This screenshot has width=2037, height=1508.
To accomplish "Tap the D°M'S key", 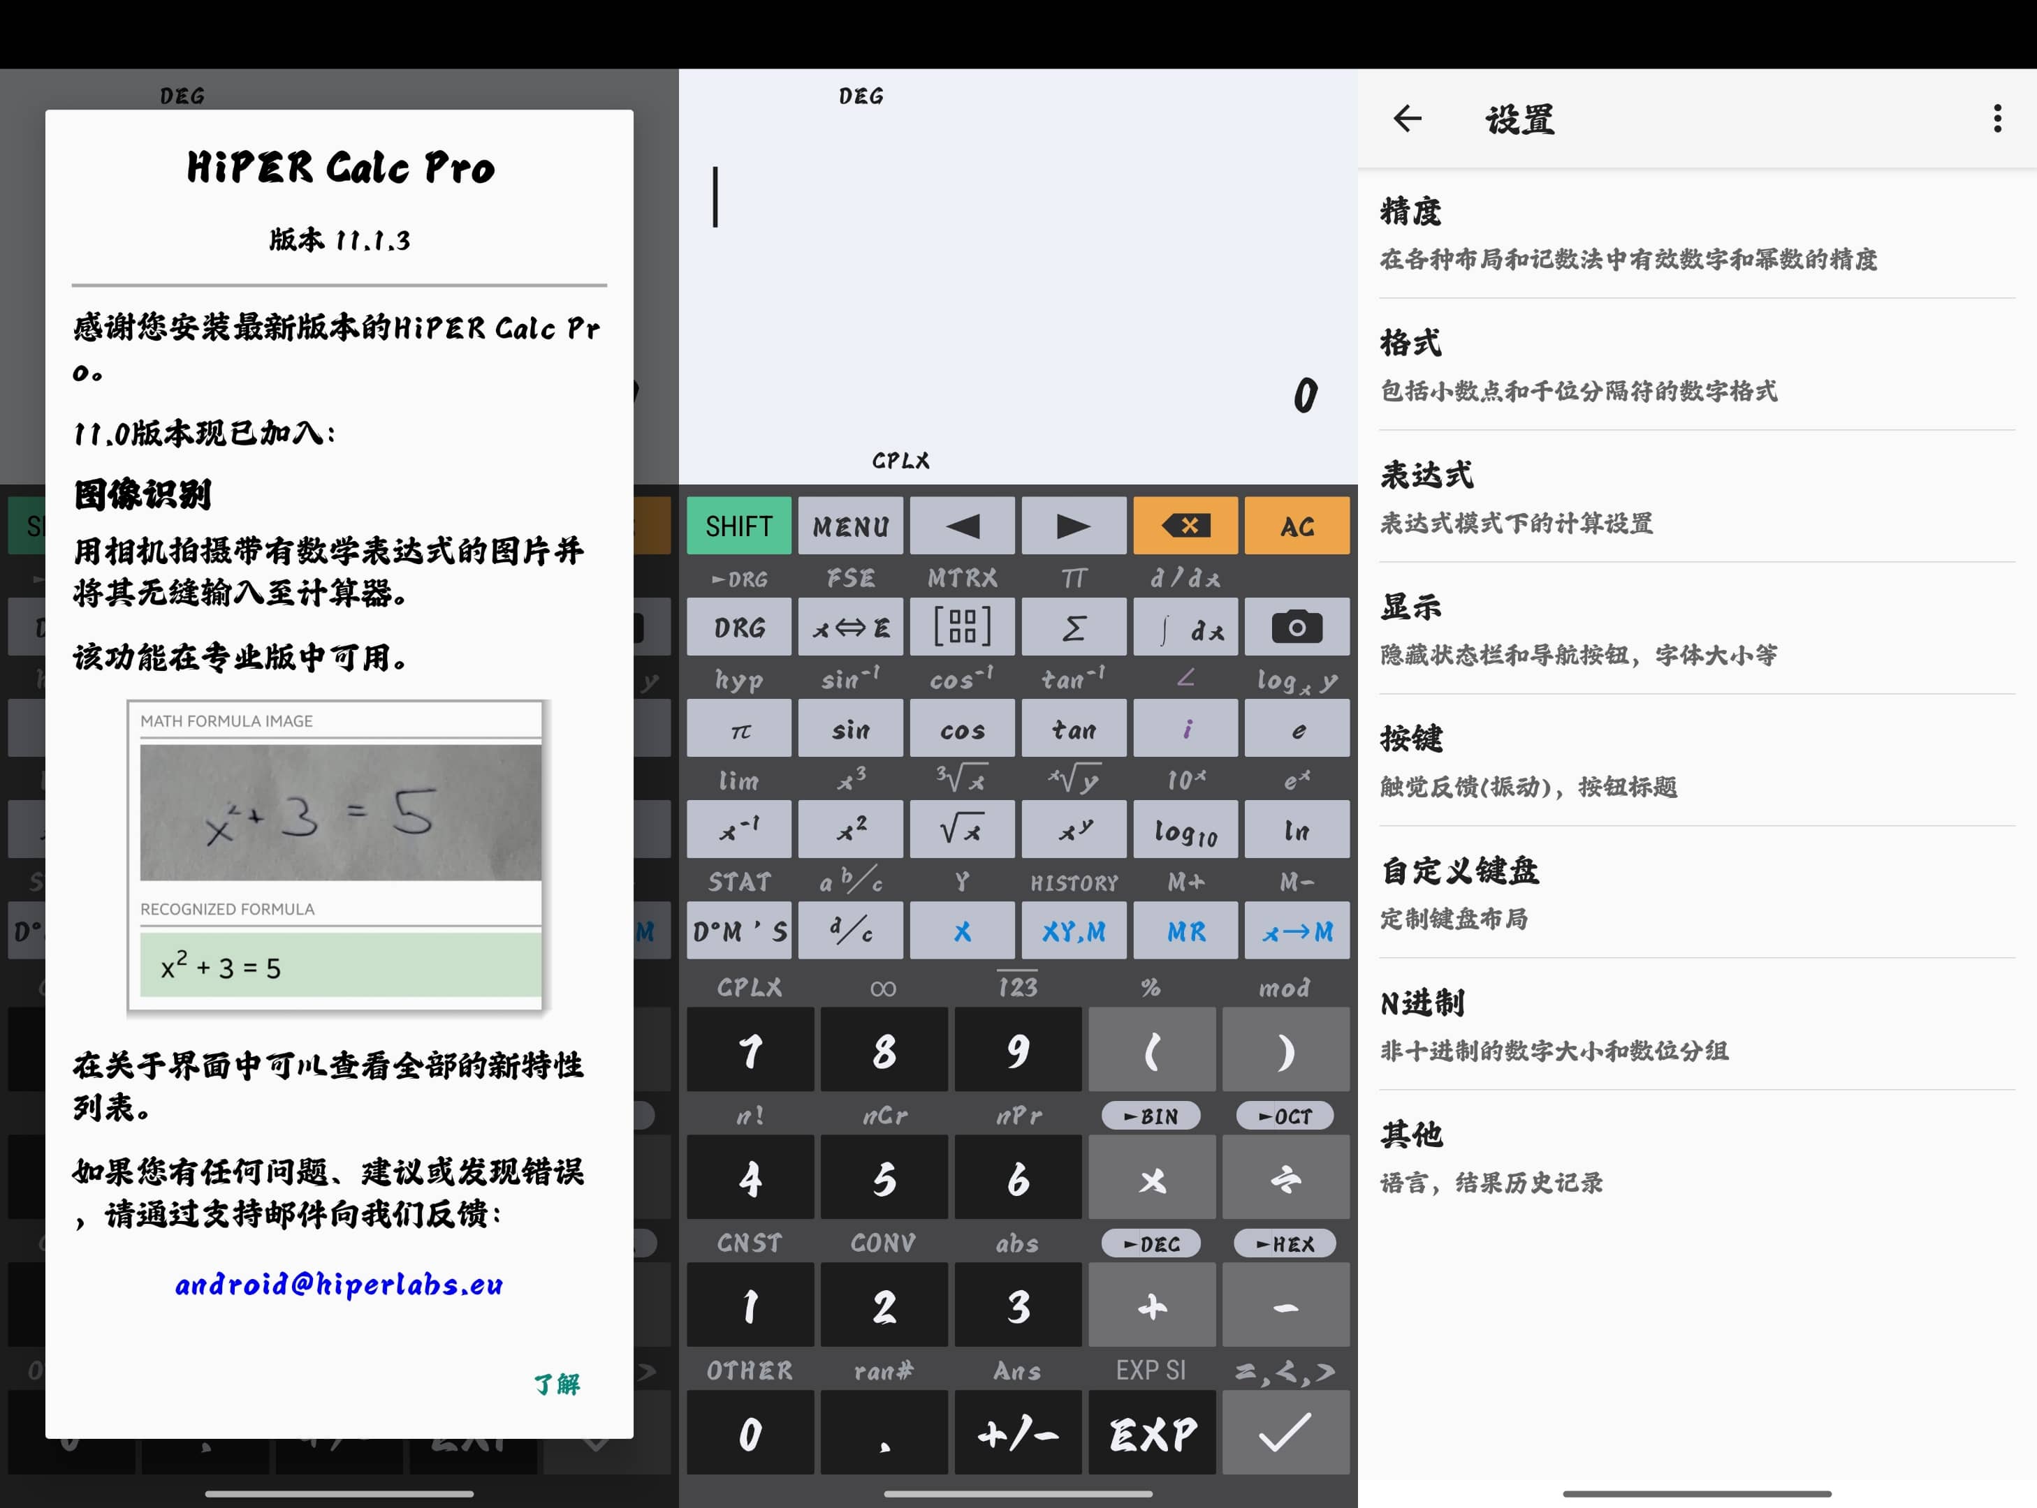I will coord(739,931).
